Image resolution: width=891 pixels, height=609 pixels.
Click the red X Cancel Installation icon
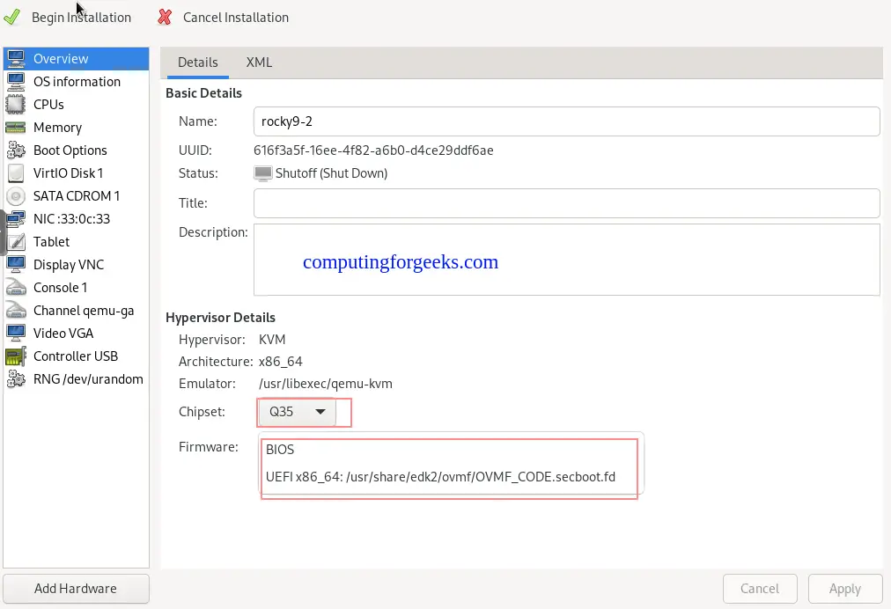[165, 17]
